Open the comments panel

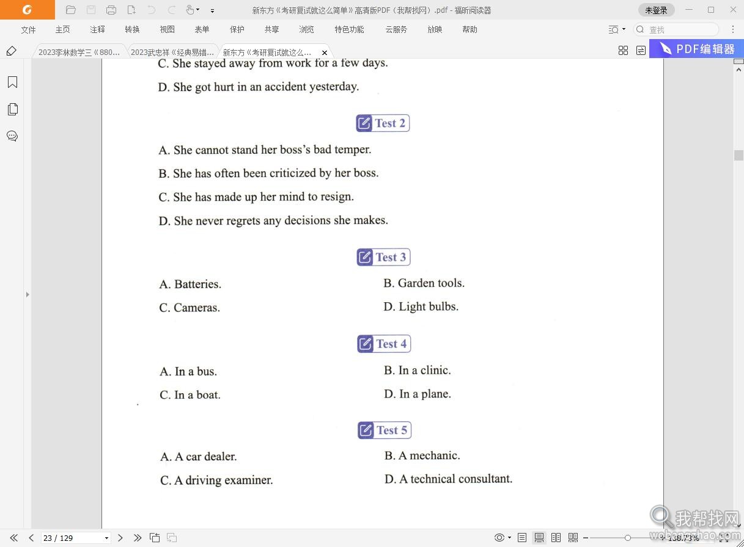pyautogui.click(x=12, y=136)
